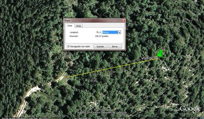Open the Metros units dropdown arrow
Image resolution: width=204 pixels, height=119 pixels.
click(x=119, y=32)
